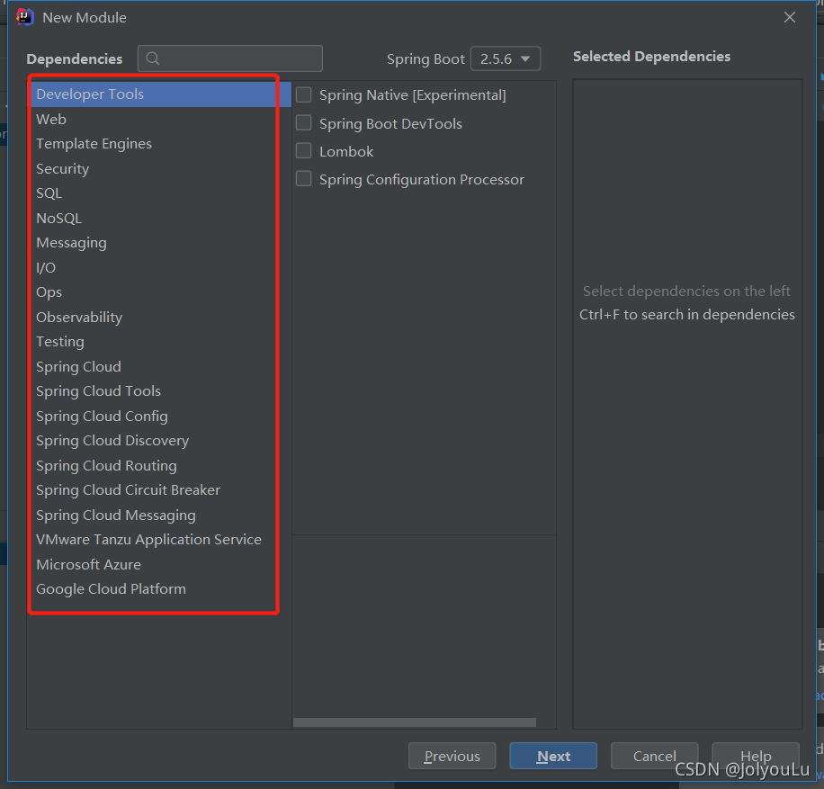This screenshot has height=789, width=824.
Task: Check the Lombok dependency
Action: (x=304, y=151)
